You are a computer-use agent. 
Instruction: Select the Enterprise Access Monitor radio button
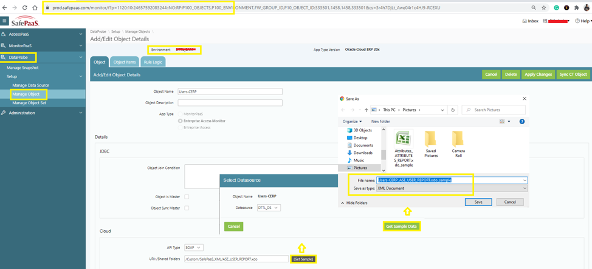[181, 121]
